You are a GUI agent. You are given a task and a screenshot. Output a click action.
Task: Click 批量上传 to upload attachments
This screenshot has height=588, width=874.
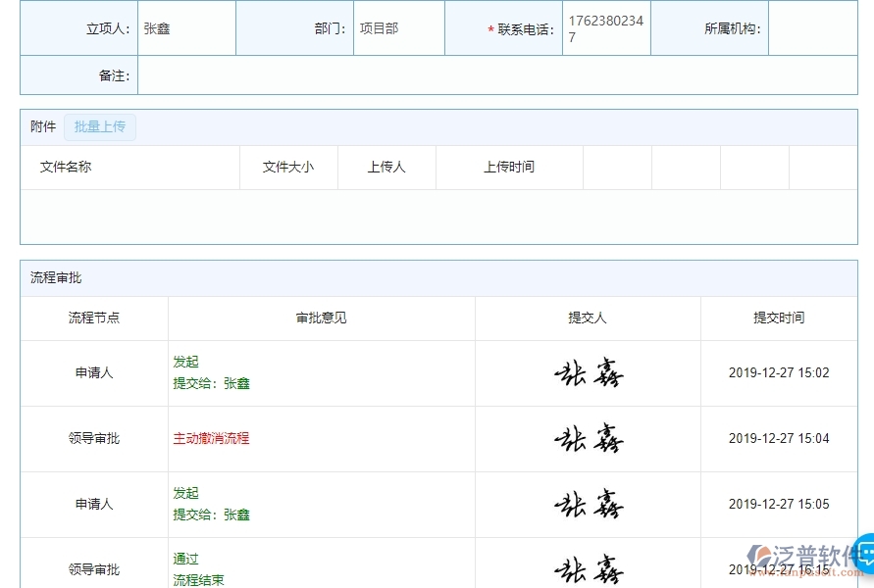(x=99, y=126)
